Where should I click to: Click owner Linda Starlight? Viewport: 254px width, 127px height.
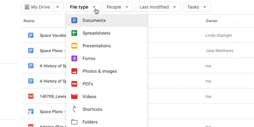click(x=218, y=36)
